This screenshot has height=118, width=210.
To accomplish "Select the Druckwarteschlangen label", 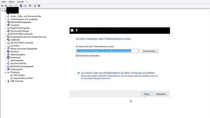I will 20,31.
